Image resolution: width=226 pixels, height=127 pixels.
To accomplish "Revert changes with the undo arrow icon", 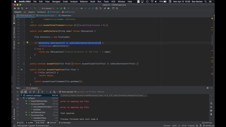I will tap(100, 8).
